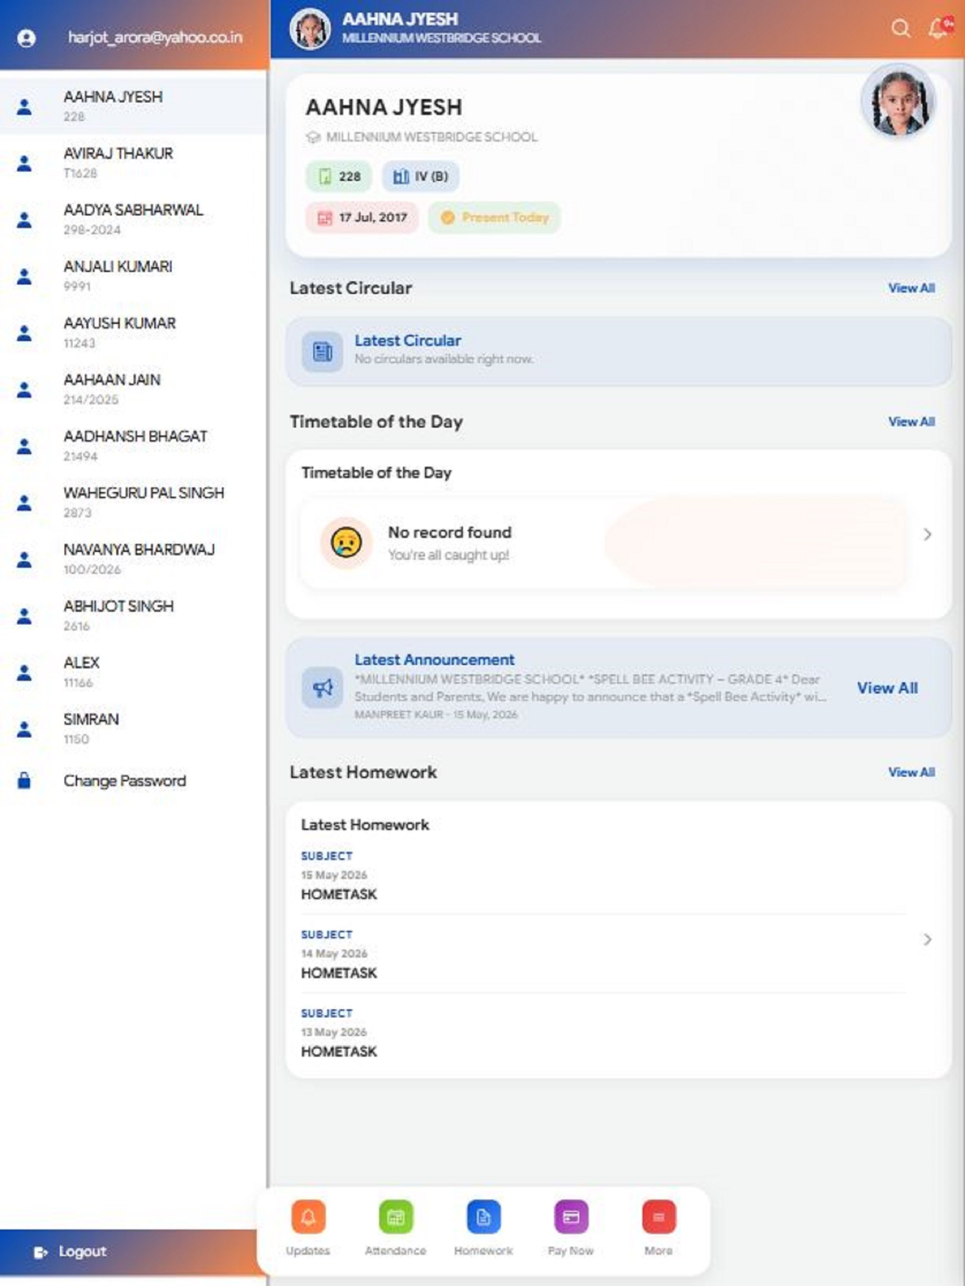Click the person icon next to NAVANYA BHARDWAJ
Screen dimensions: 965x1286
24,559
